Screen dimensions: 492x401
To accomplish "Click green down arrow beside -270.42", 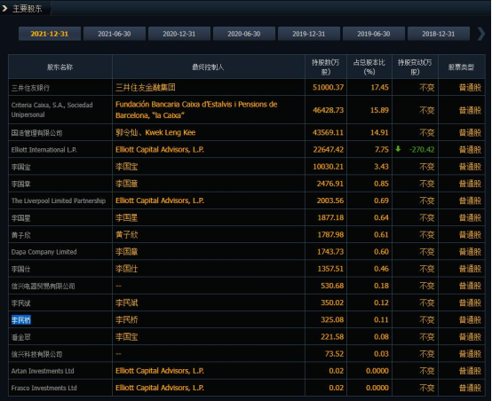I will click(x=398, y=149).
